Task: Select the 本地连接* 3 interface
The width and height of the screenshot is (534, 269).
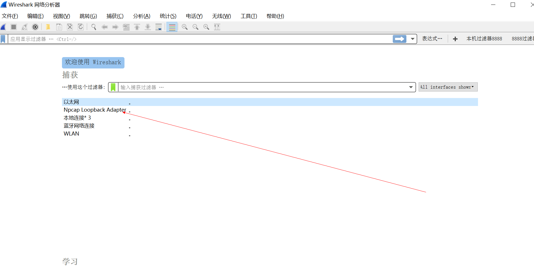Action: pos(270,118)
